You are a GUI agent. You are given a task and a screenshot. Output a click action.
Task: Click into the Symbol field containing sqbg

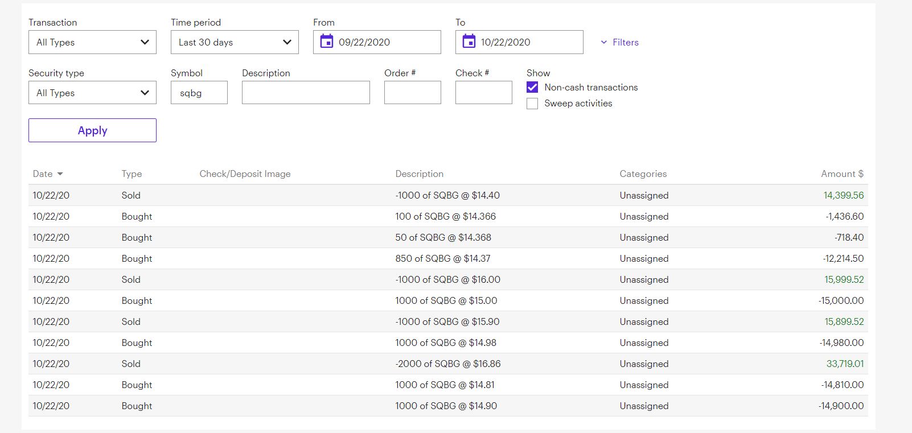click(x=199, y=93)
